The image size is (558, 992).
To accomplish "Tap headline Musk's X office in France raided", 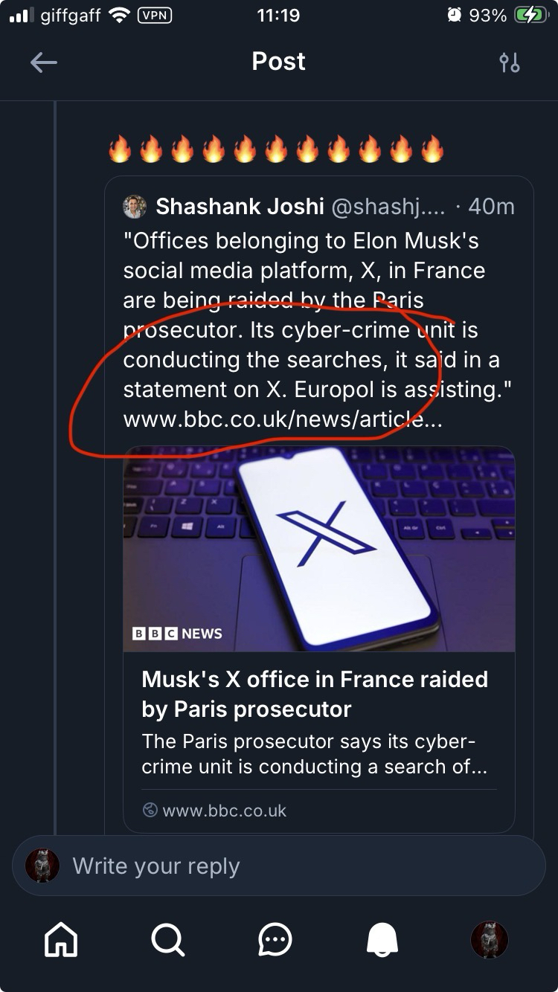I will [315, 693].
